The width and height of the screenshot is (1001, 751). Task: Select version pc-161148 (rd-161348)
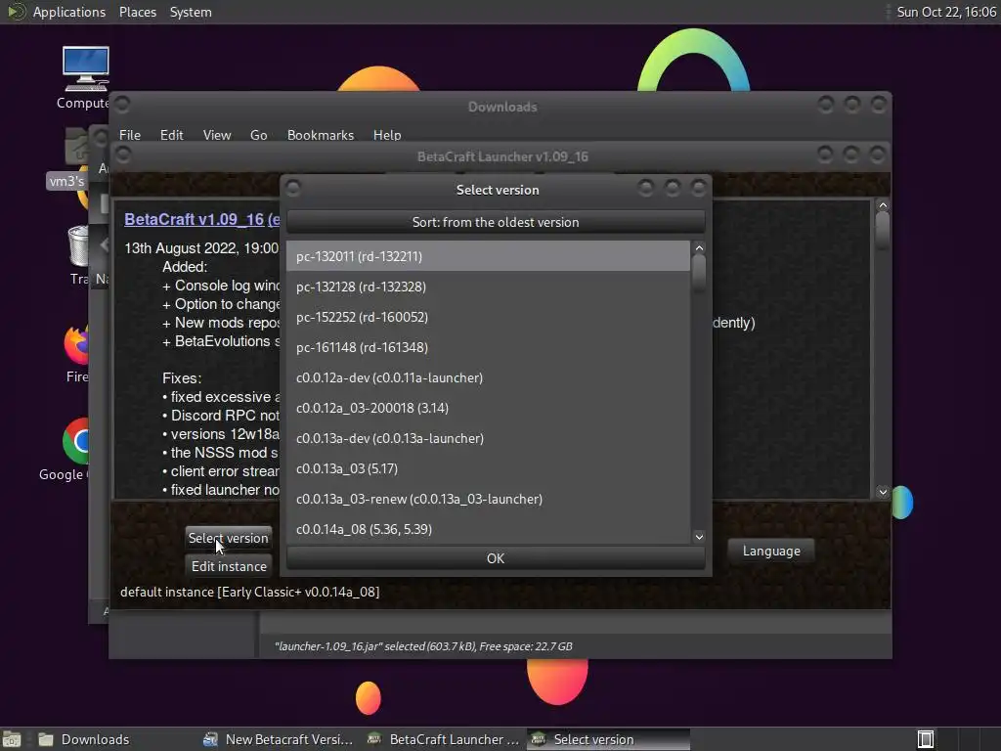(488, 347)
